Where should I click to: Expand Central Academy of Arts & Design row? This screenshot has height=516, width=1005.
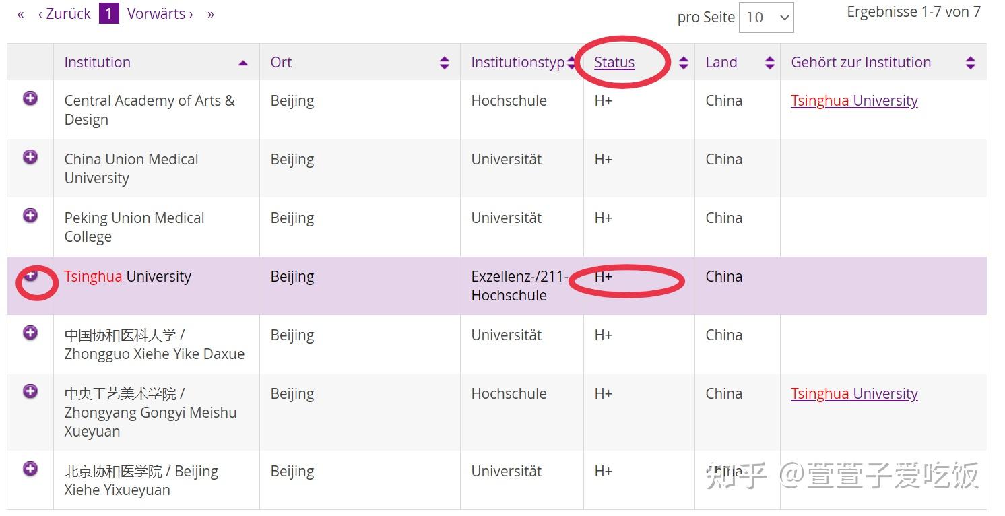30,99
